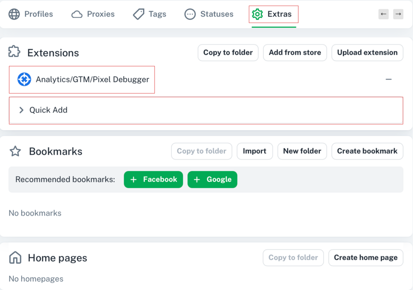Screen dimensions: 413x290
Task: Add the recommended Google bookmark
Action: point(212,179)
